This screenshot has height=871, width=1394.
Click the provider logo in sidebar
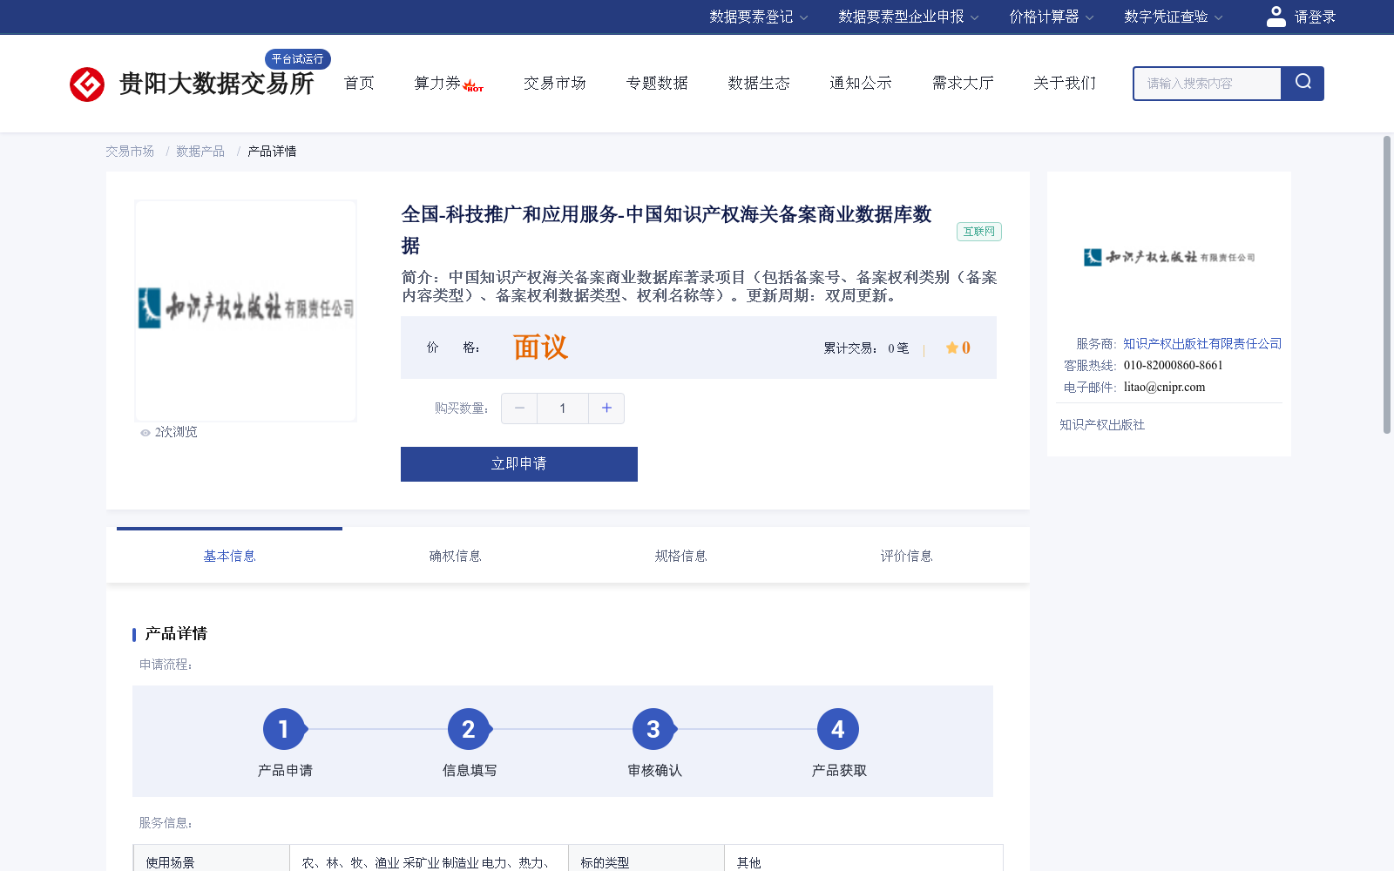(x=1169, y=257)
